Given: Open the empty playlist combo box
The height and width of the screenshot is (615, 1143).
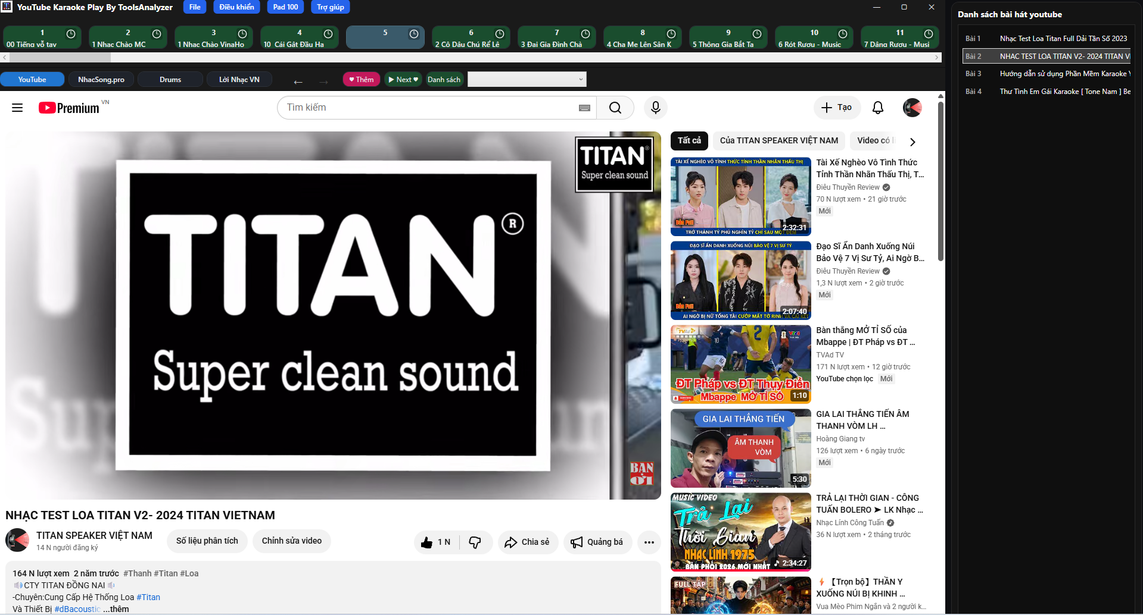Looking at the screenshot, I should pos(527,79).
